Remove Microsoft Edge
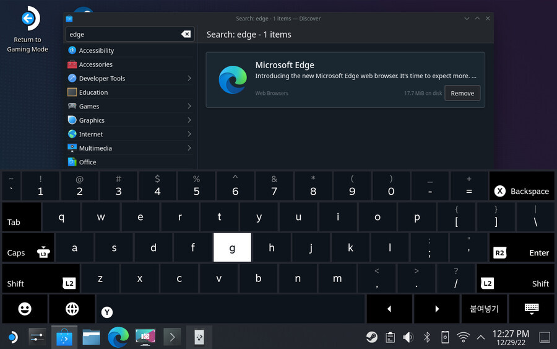 coord(462,93)
